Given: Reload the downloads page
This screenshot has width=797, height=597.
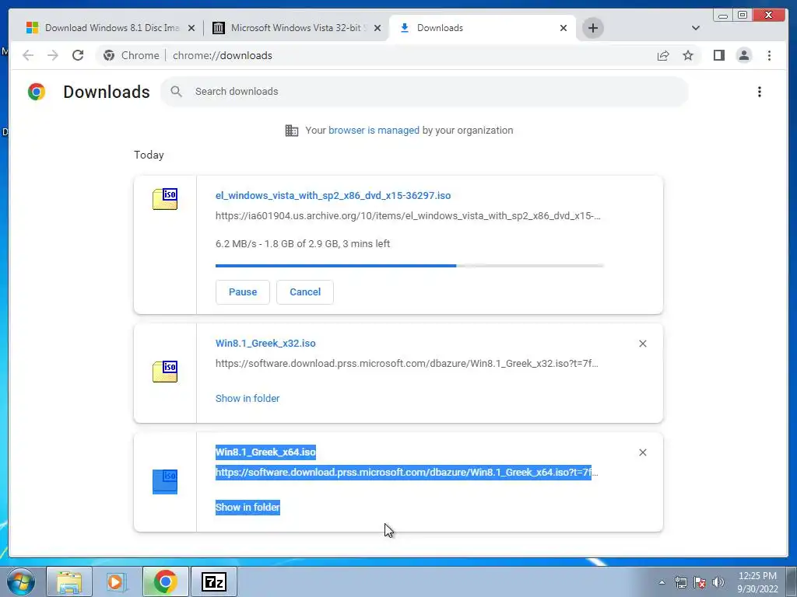Looking at the screenshot, I should click(x=78, y=55).
